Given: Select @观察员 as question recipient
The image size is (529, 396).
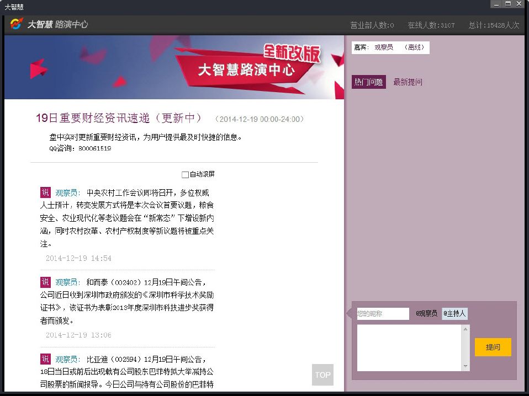Looking at the screenshot, I should 426,313.
